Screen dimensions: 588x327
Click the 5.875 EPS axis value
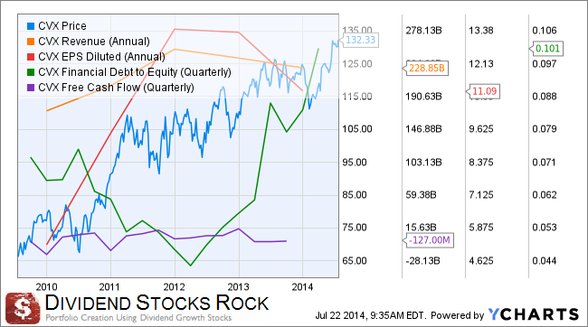click(481, 228)
